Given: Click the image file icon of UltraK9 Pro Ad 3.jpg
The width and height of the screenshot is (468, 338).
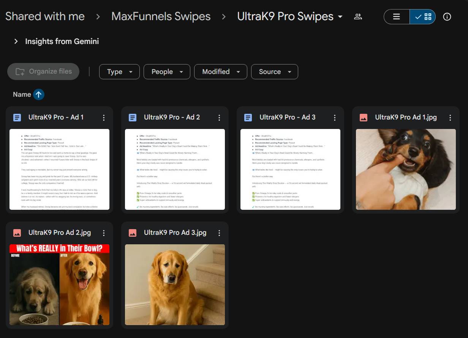Looking at the screenshot, I should point(133,233).
